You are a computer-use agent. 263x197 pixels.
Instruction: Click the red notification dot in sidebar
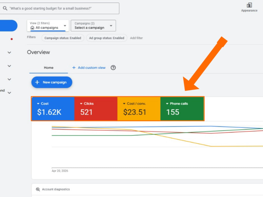(12, 39)
